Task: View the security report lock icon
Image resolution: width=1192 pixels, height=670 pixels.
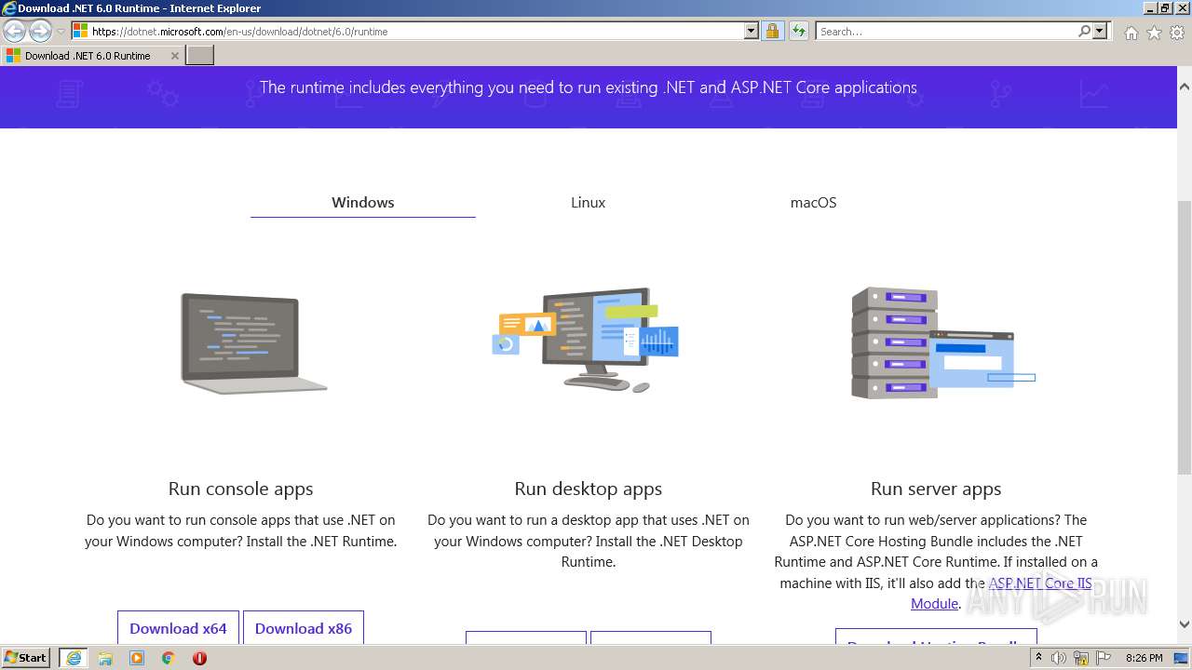Action: pos(772,32)
